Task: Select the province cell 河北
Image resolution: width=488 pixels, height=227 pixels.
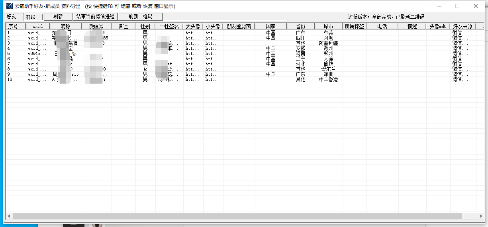Action: coord(301,64)
